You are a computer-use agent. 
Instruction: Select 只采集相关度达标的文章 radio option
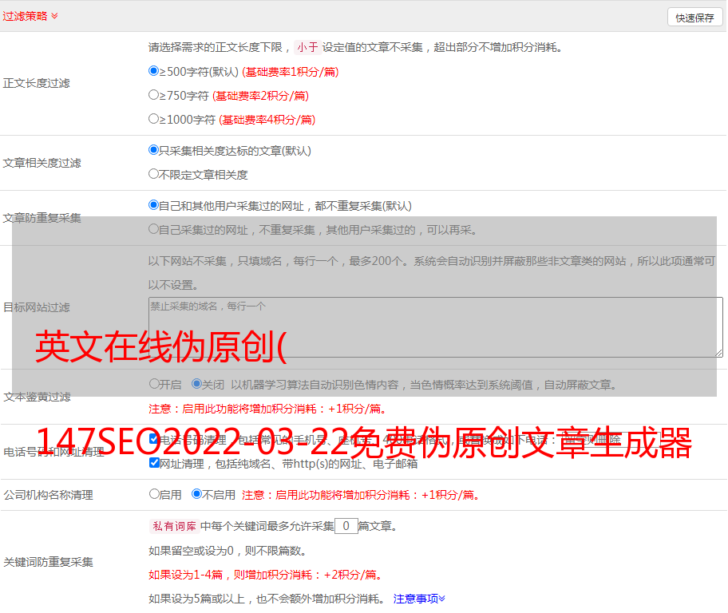point(153,150)
